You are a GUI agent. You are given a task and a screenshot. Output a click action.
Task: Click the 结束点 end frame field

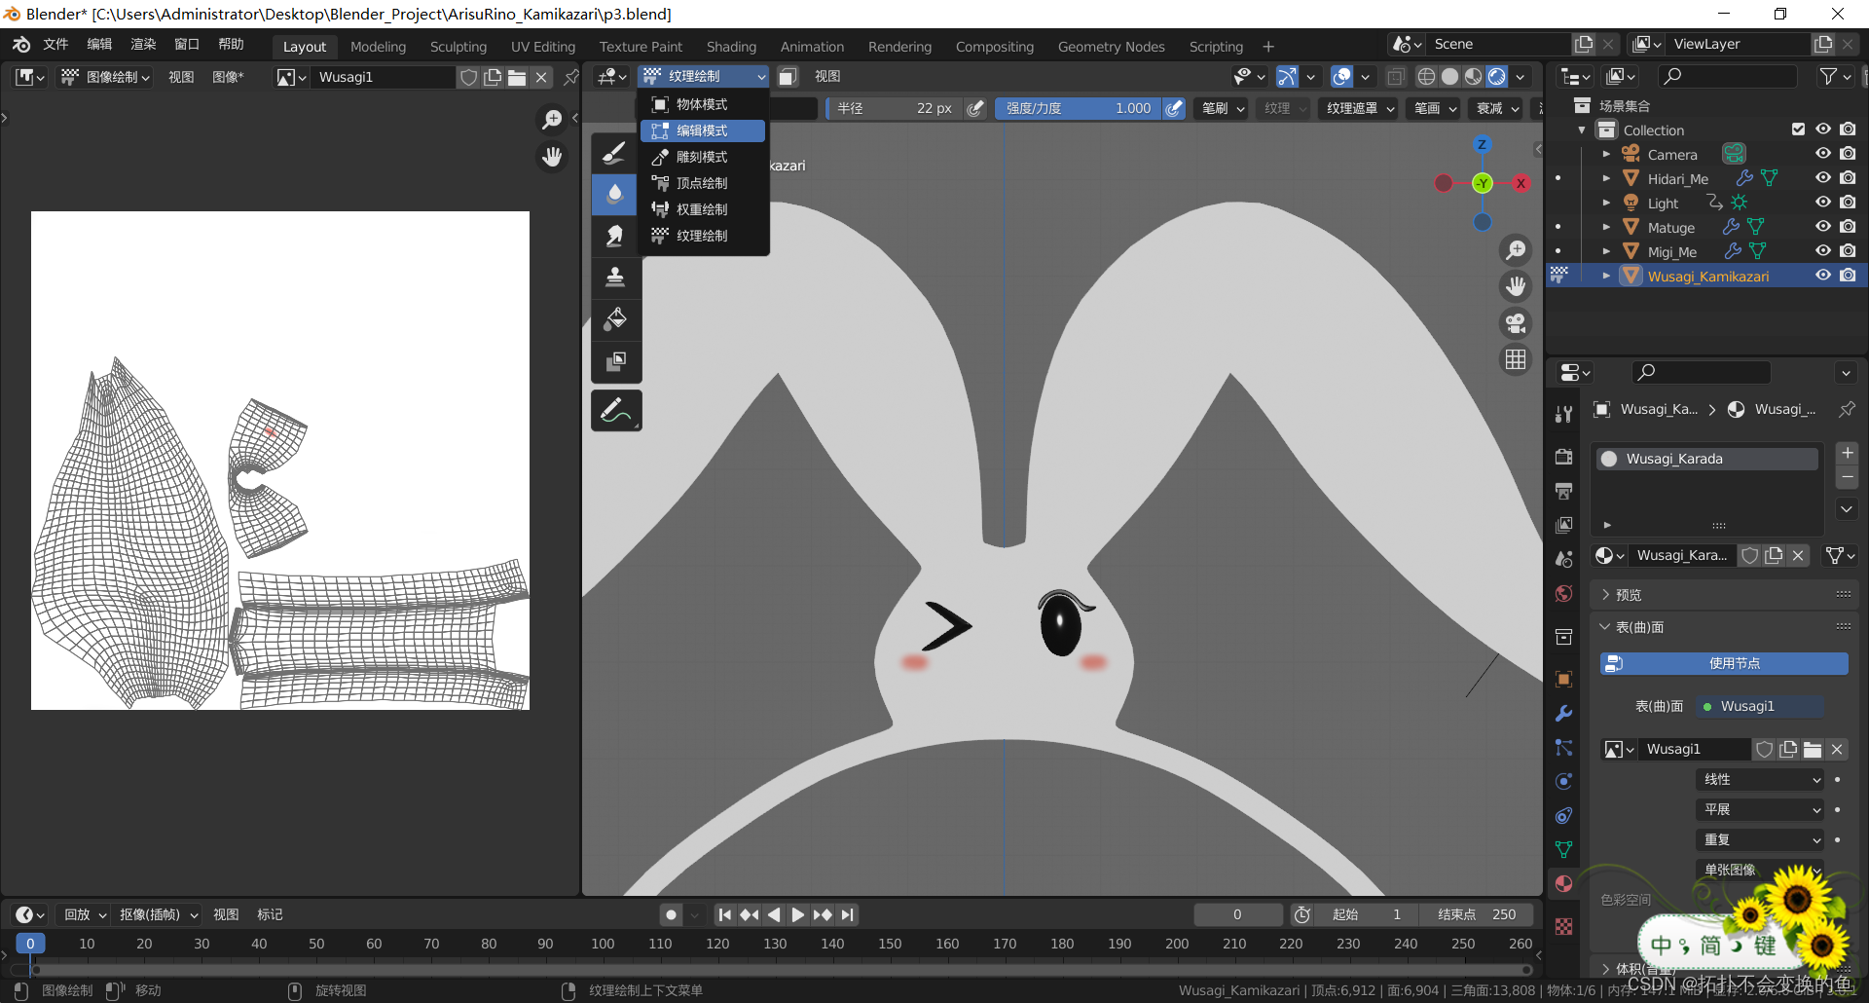tap(1477, 914)
